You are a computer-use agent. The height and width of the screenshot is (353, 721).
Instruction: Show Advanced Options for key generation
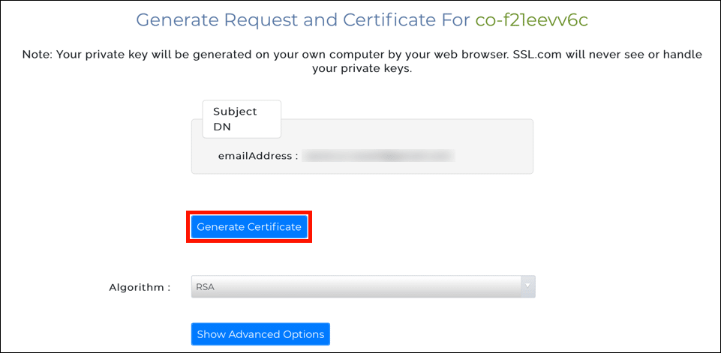pyautogui.click(x=260, y=334)
